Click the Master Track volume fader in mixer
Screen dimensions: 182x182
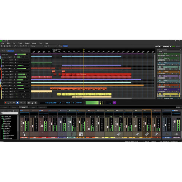[175, 122]
